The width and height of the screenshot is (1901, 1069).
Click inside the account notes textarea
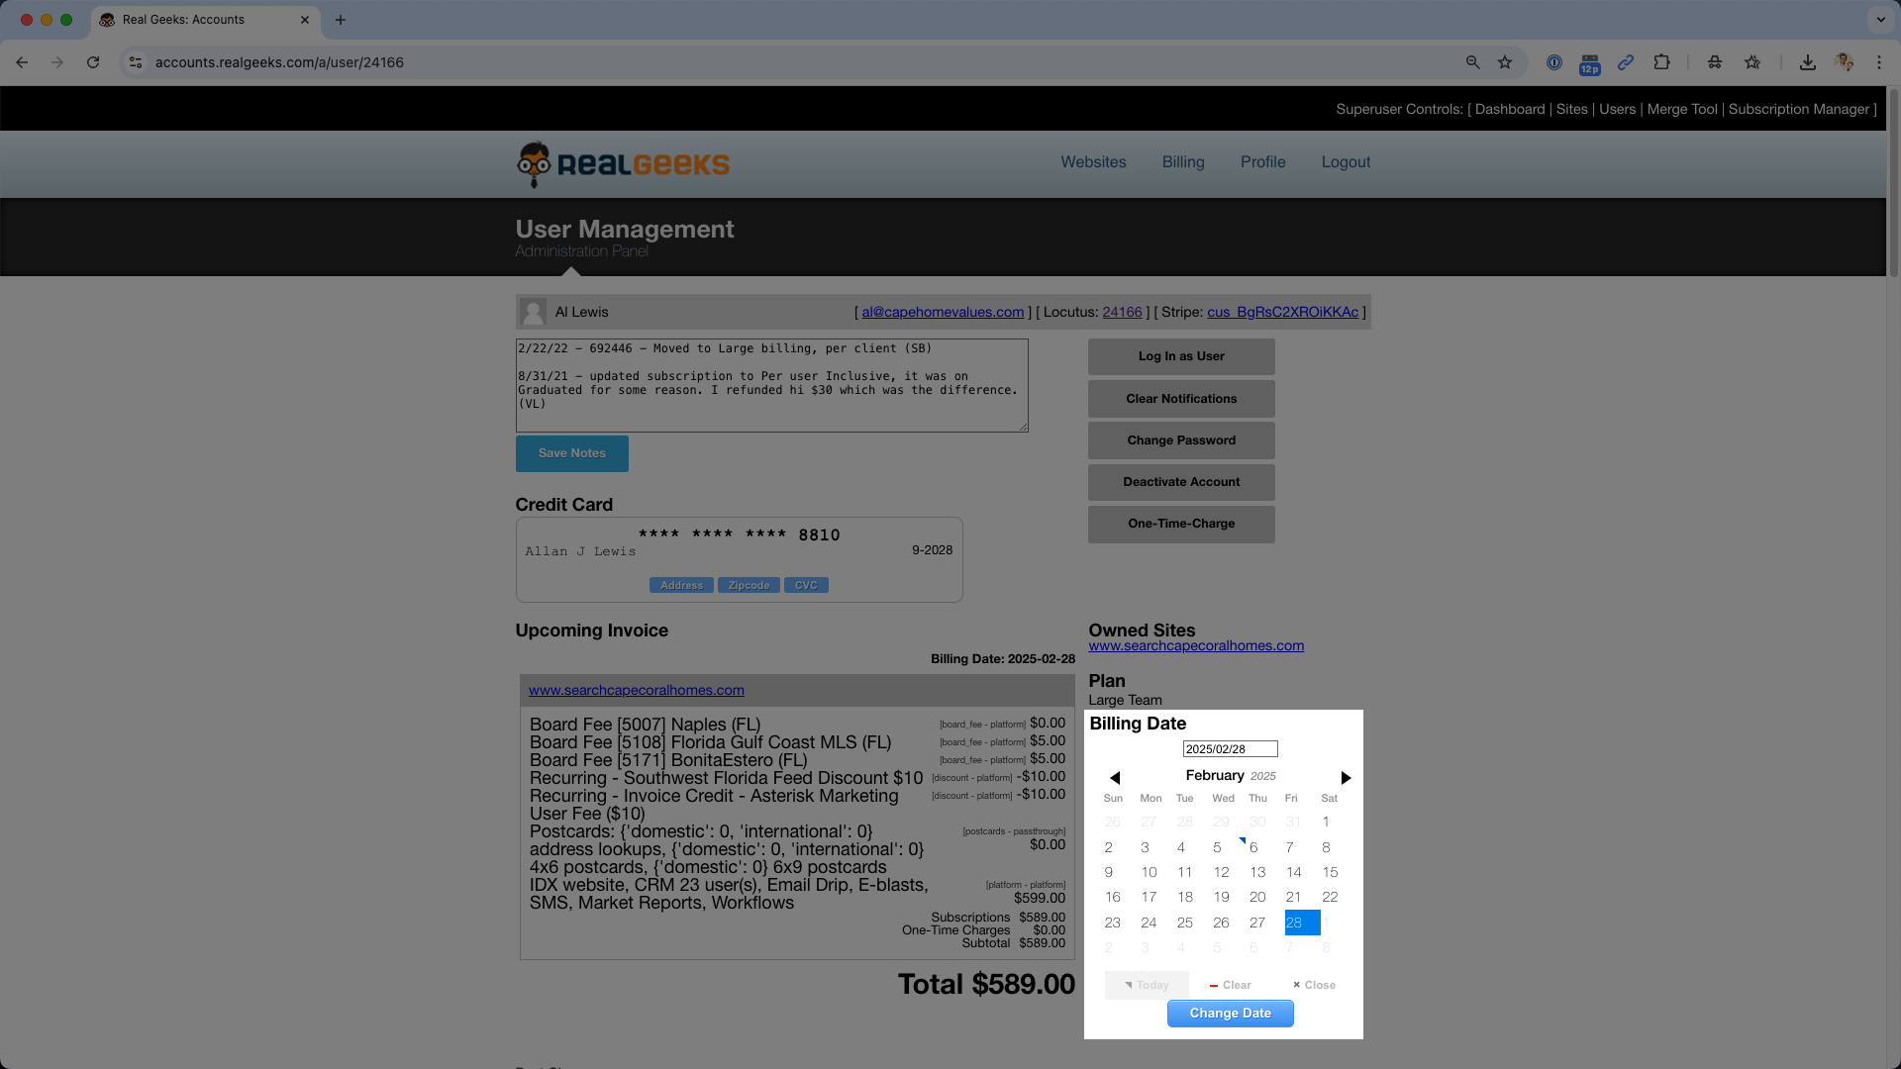[x=771, y=385]
